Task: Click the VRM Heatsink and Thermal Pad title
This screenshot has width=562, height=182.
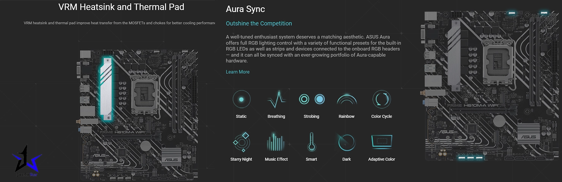Action: [x=122, y=7]
